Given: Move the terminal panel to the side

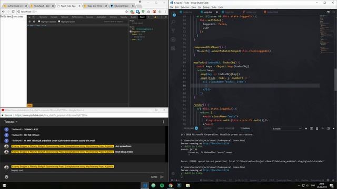Looking at the screenshot, I should point(328,128).
